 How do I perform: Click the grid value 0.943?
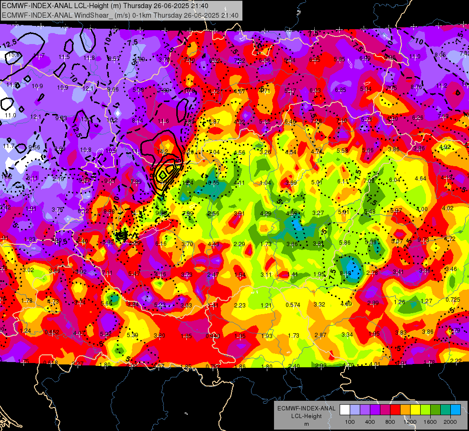coord(213,336)
